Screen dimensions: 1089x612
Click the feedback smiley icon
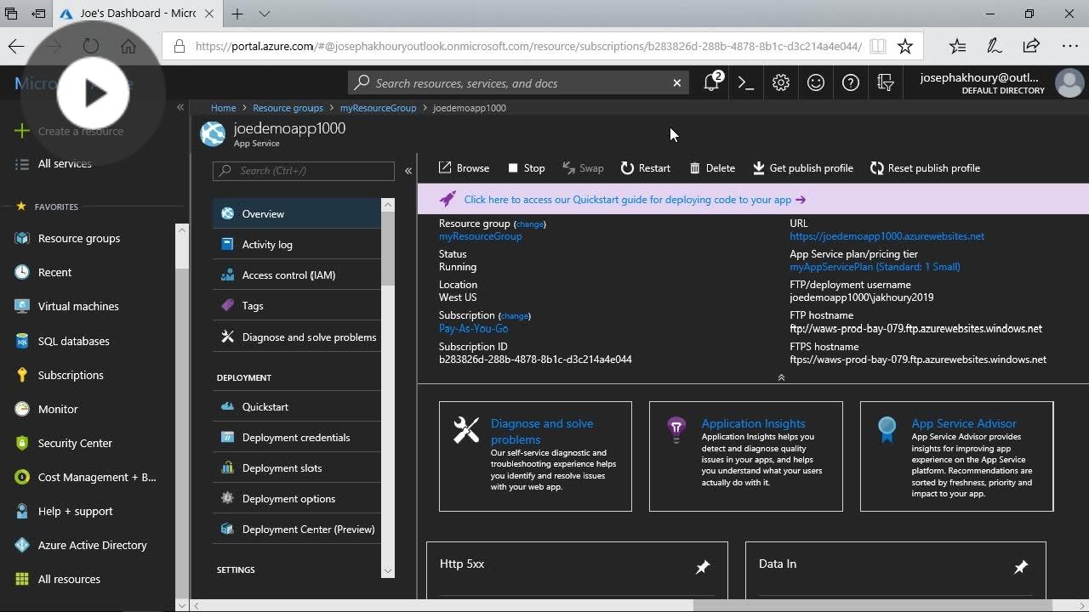pyautogui.click(x=816, y=82)
